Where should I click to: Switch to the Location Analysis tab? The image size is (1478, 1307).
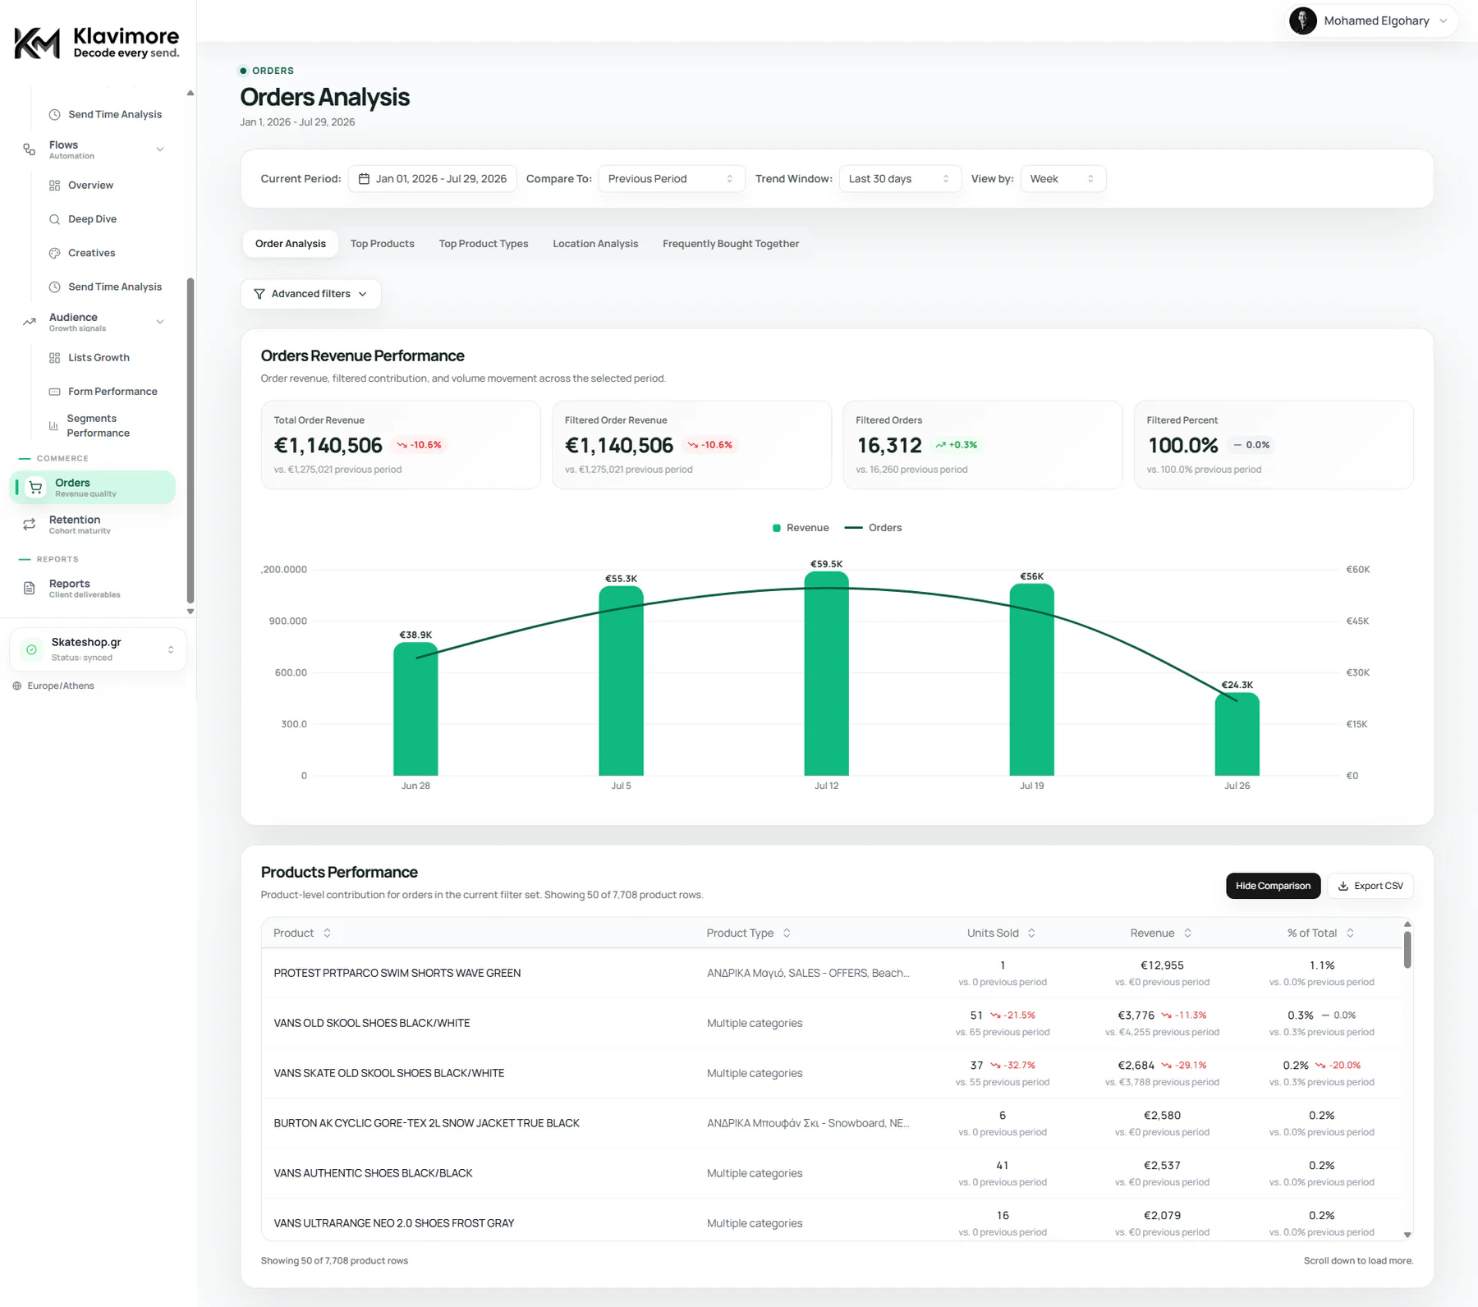pyautogui.click(x=595, y=244)
